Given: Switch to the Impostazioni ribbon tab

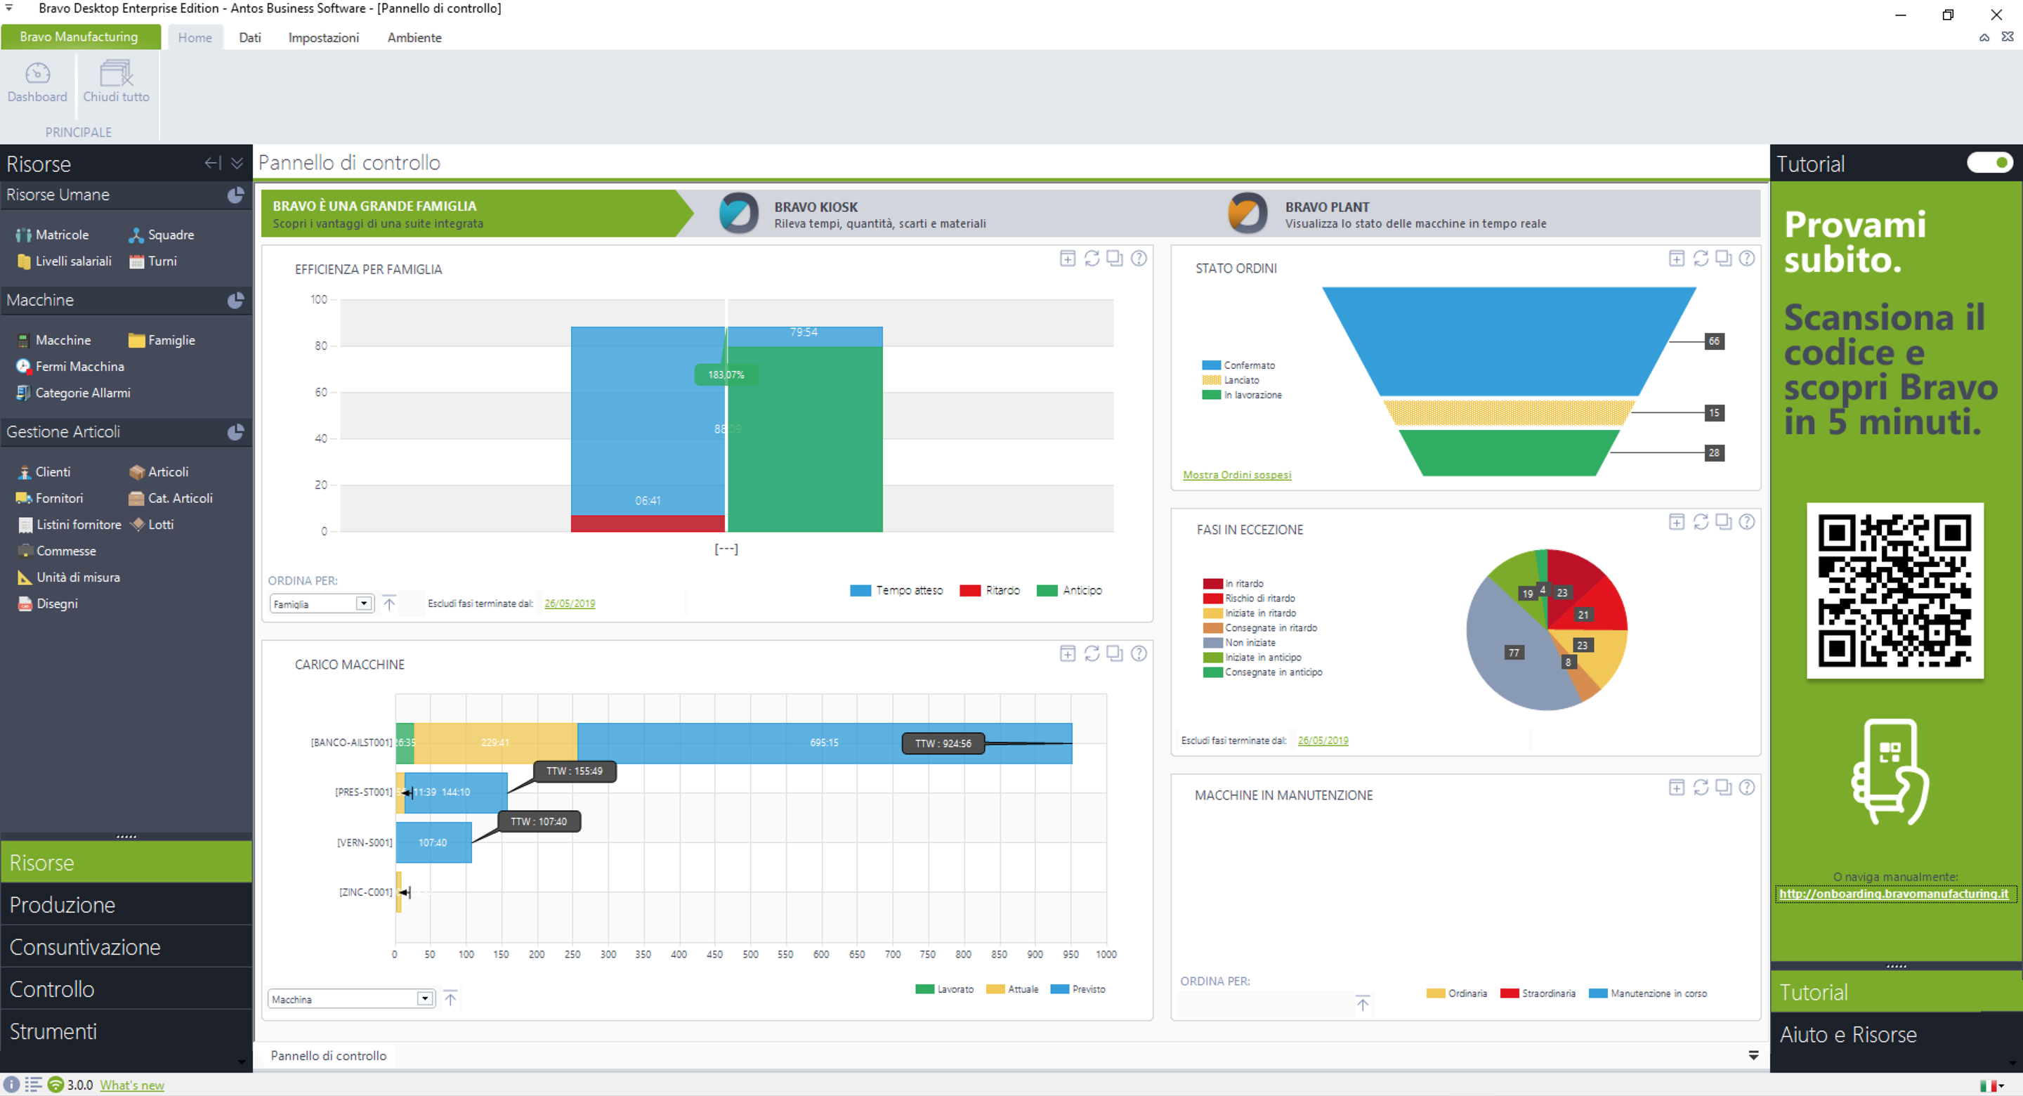Looking at the screenshot, I should 324,37.
